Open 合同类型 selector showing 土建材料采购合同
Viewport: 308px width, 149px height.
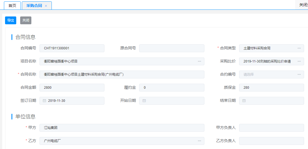(272, 48)
